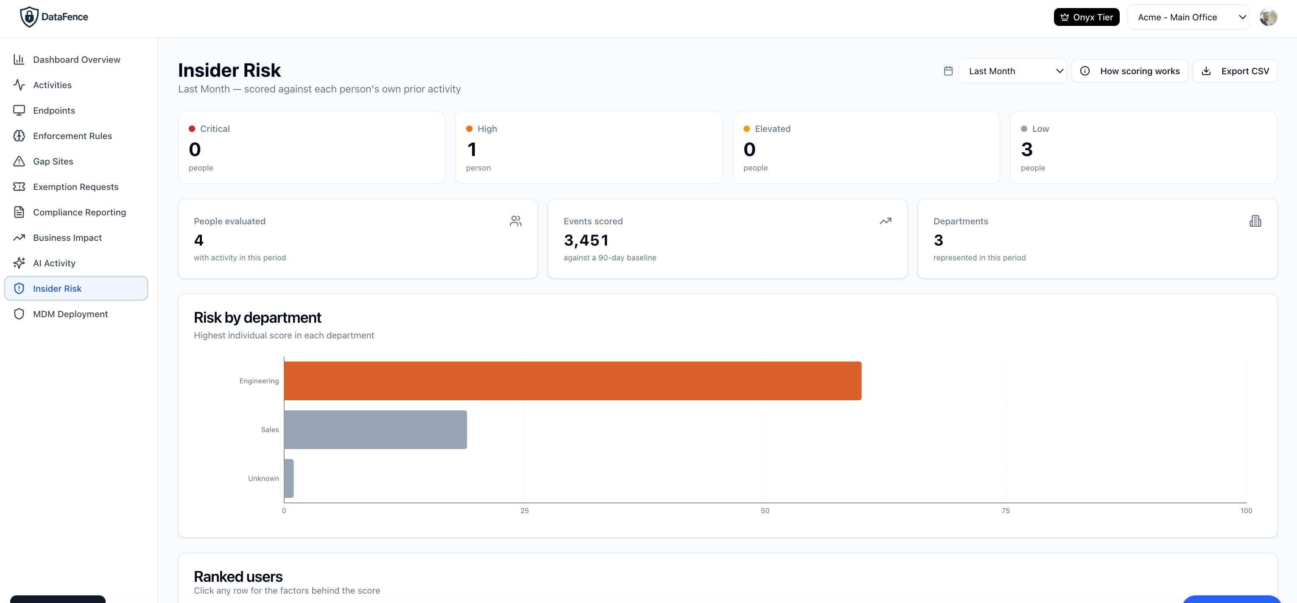Click "with activity in this period" caption
This screenshot has height=603, width=1297.
click(240, 258)
